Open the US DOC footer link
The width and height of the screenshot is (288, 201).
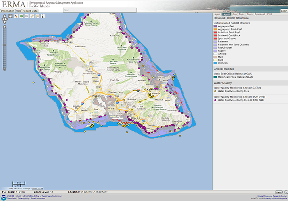[11, 196]
